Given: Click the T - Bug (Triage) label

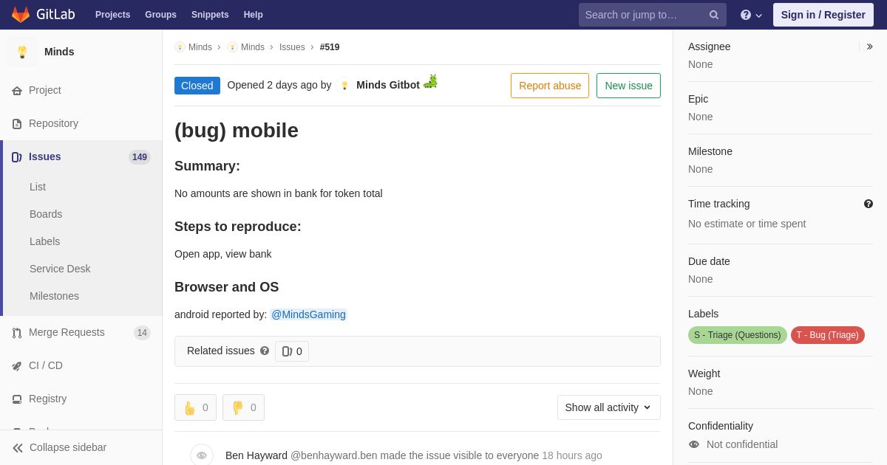Looking at the screenshot, I should click(828, 335).
